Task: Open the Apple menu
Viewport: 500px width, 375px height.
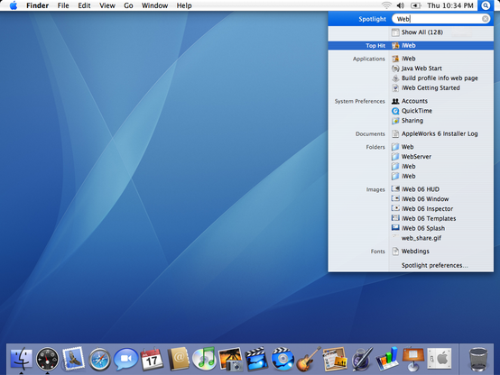Action: [x=14, y=5]
